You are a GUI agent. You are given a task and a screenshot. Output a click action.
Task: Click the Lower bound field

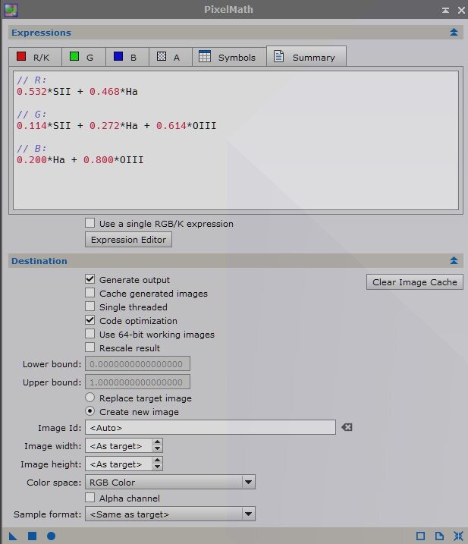click(137, 363)
